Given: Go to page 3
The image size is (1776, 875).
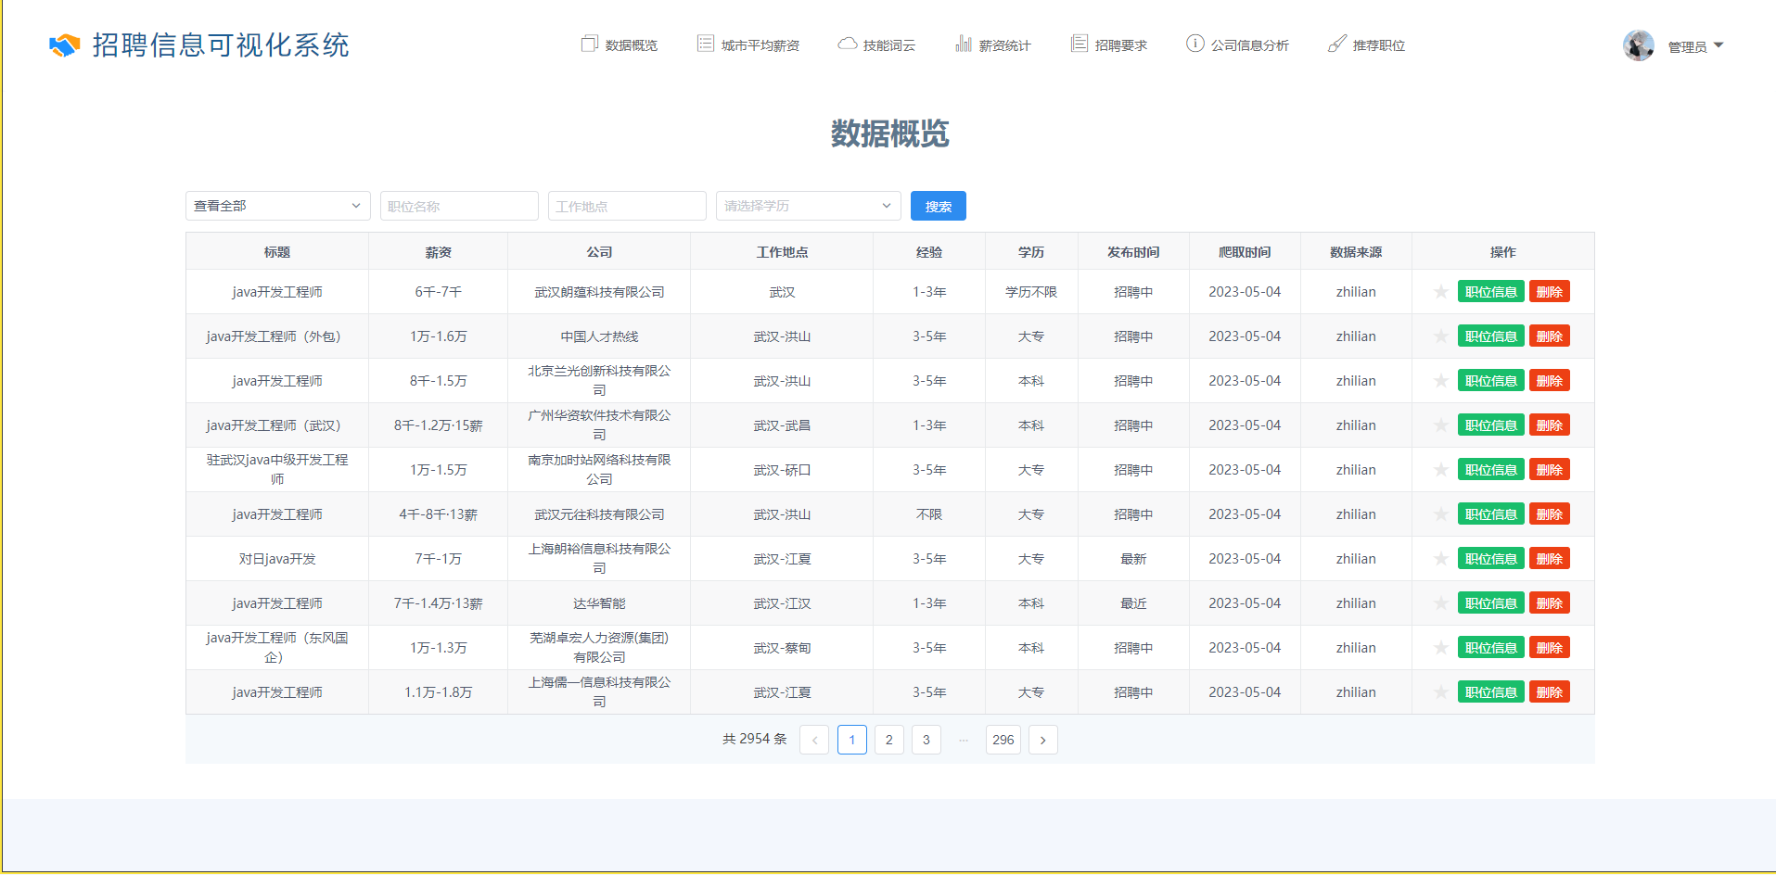Looking at the screenshot, I should tap(926, 740).
